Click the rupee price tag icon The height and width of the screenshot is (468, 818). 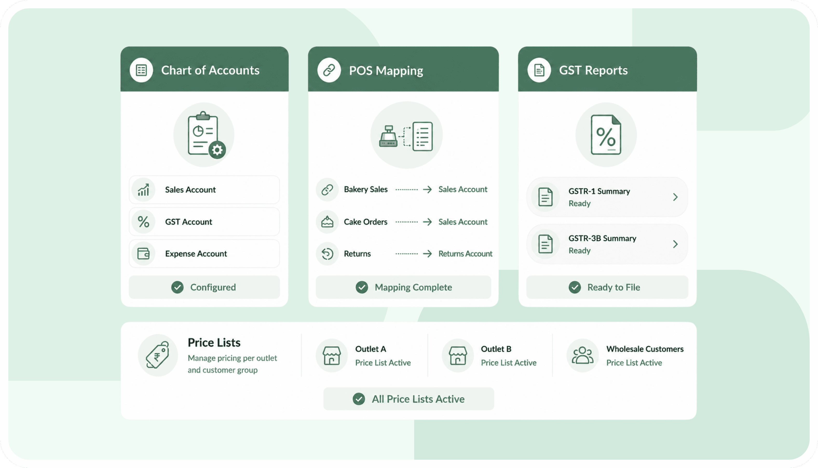click(158, 355)
